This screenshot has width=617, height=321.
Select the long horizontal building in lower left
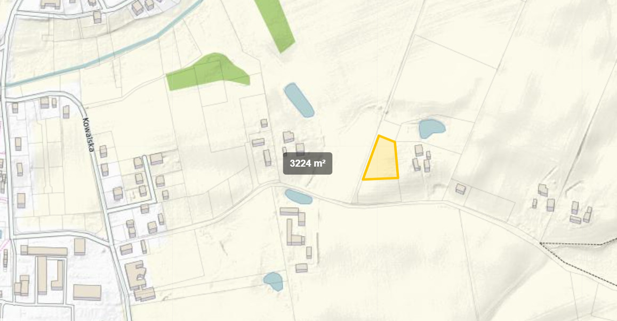[x=44, y=251]
